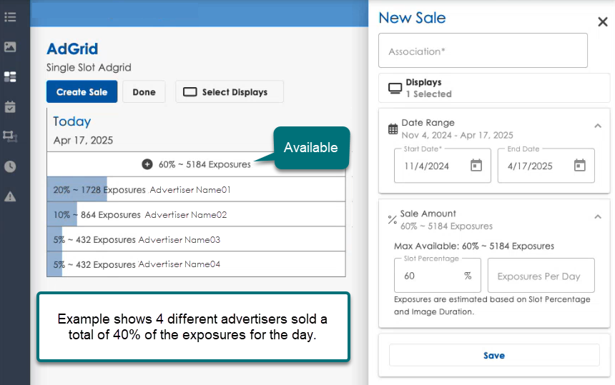The height and width of the screenshot is (385, 615).
Task: Open the Displays selection row
Action: pyautogui.click(x=493, y=88)
